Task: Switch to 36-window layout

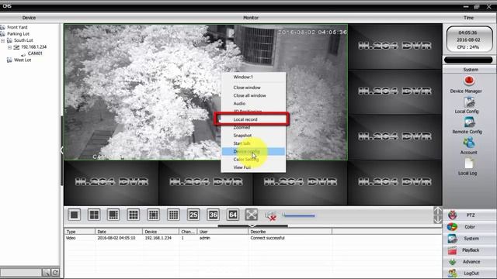Action: tap(214, 215)
